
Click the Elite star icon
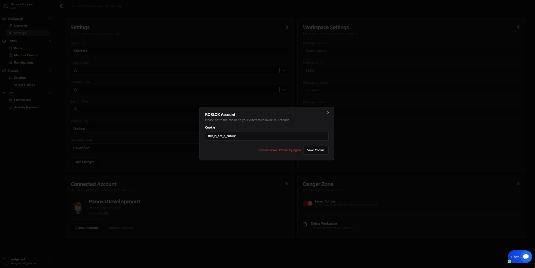pyautogui.click(x=4, y=93)
